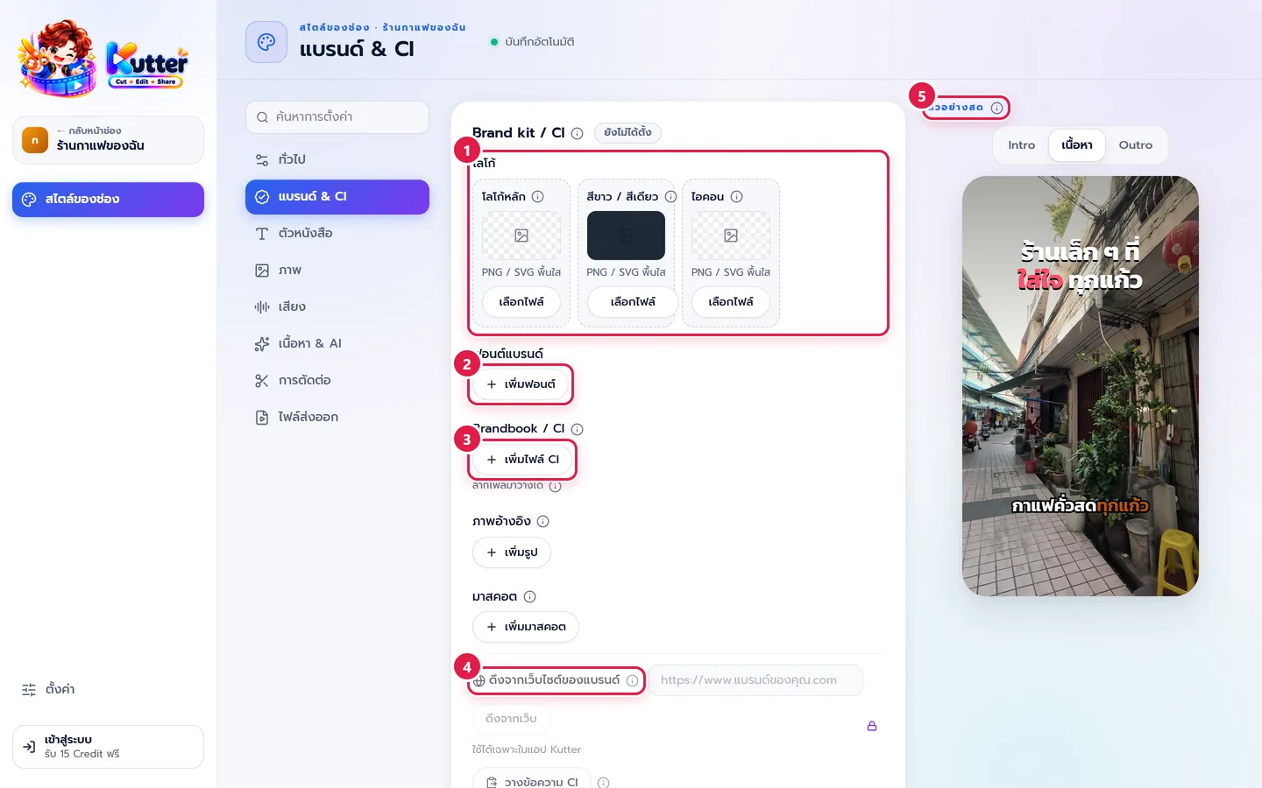Click info icon beside วางข้อความ CI
Screen dimensions: 1262x788
[x=603, y=782]
